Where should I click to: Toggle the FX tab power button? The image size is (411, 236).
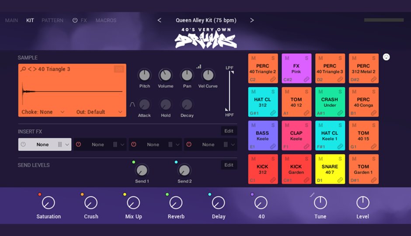tap(75, 21)
